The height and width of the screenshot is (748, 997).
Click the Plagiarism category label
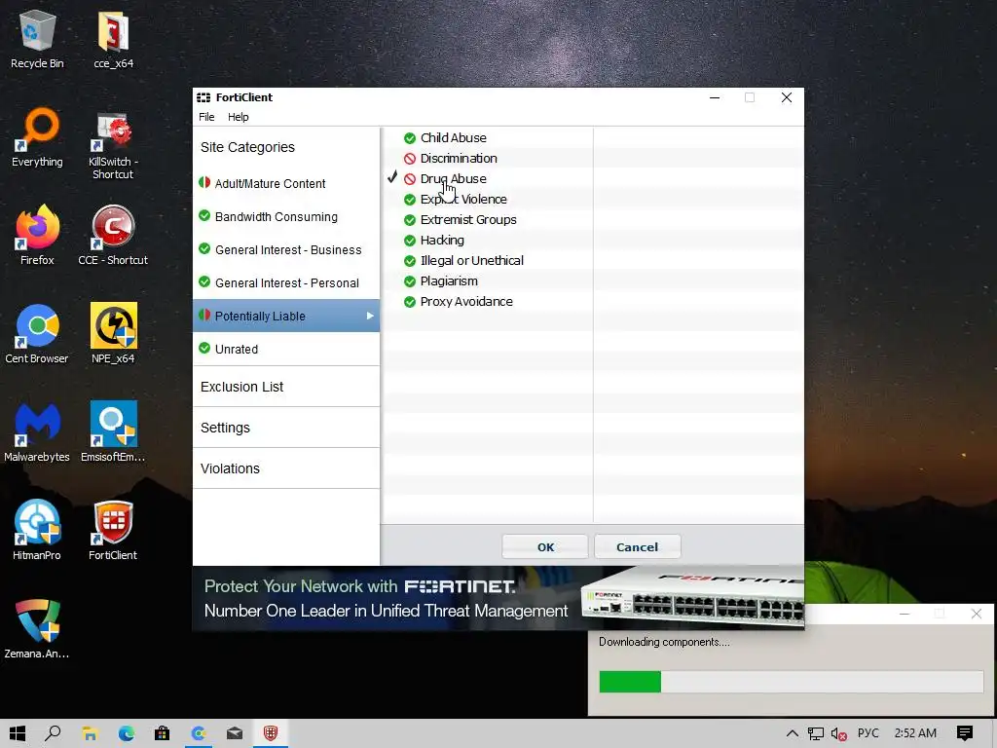point(449,281)
